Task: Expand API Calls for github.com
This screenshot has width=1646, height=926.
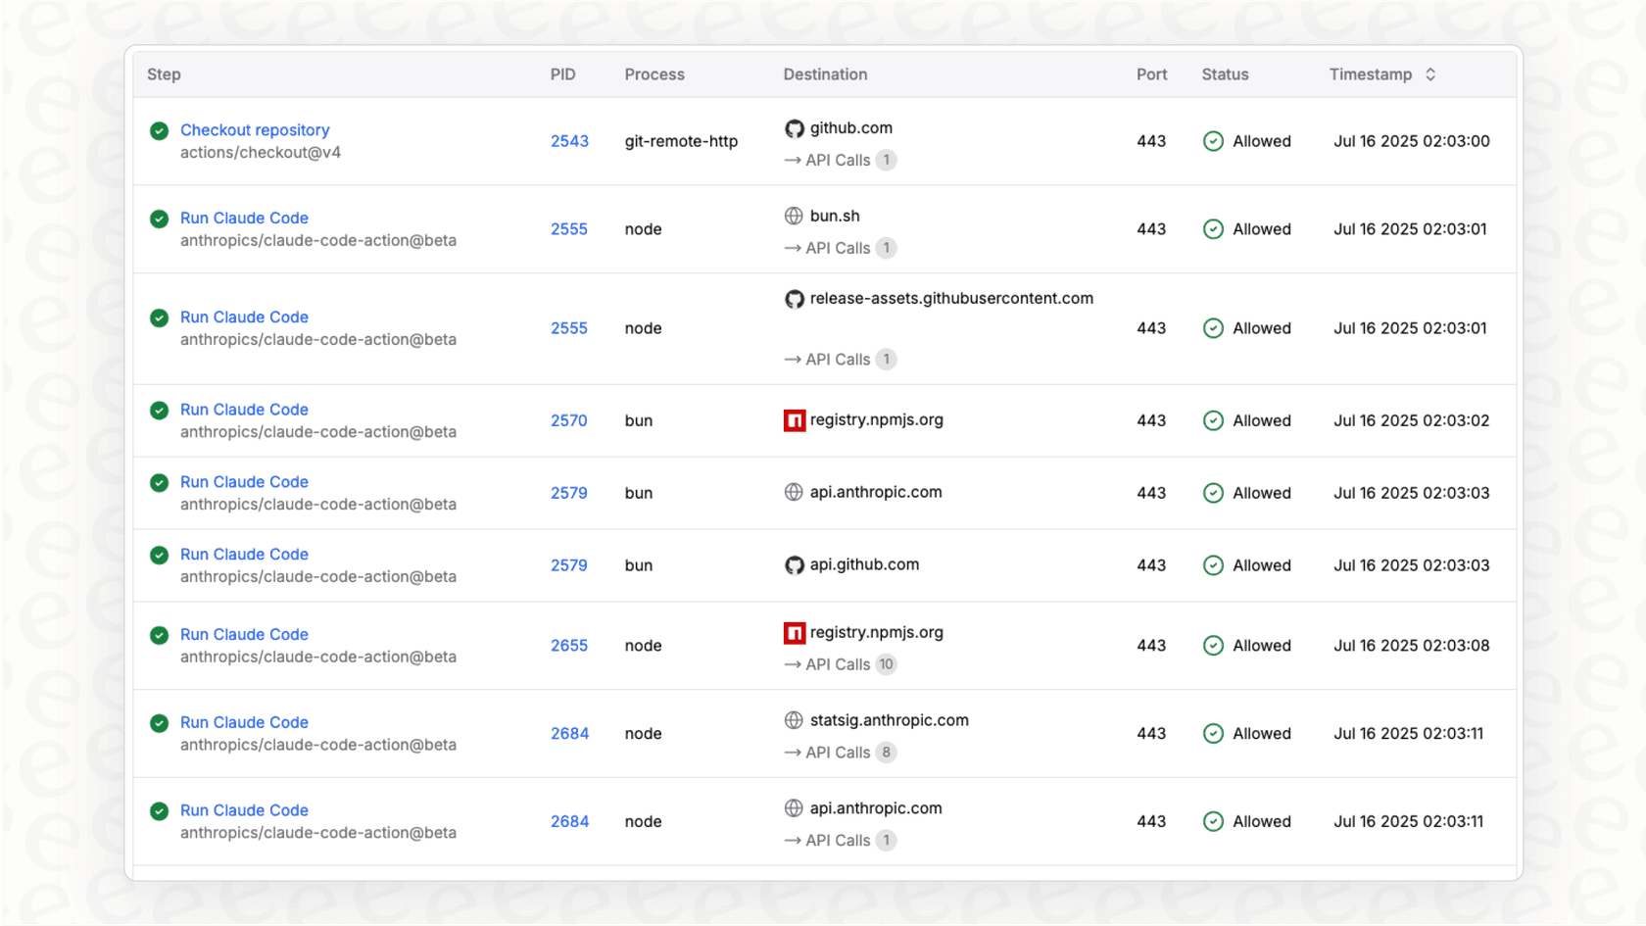Action: point(840,160)
